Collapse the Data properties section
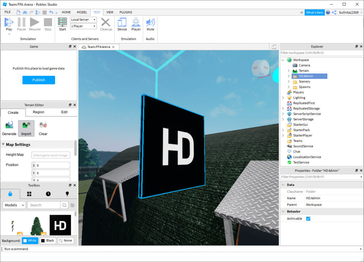 pos(283,185)
